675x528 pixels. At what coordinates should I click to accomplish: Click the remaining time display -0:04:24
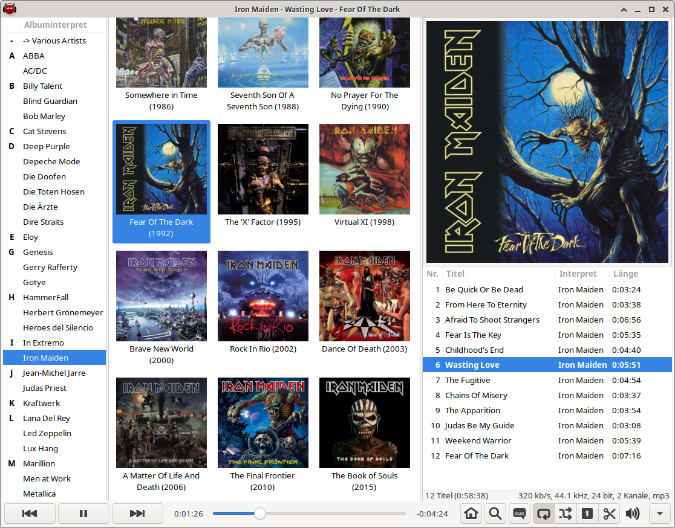pos(432,514)
